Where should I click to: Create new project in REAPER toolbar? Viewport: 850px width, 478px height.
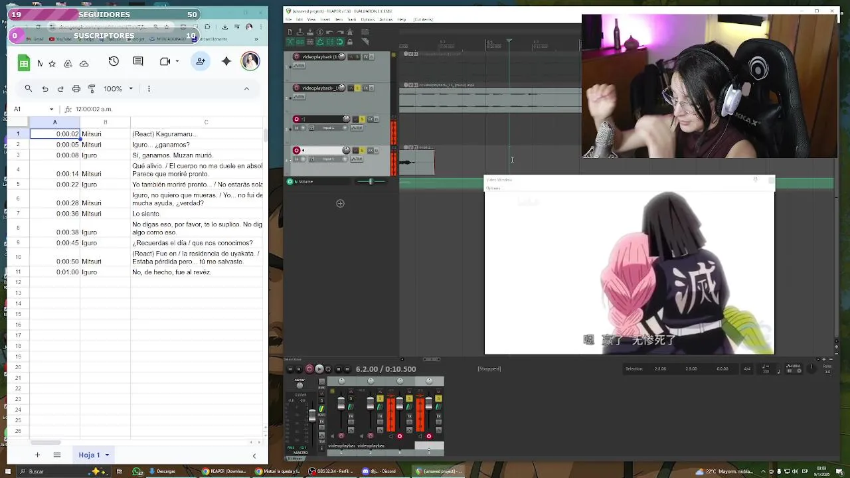(x=290, y=32)
